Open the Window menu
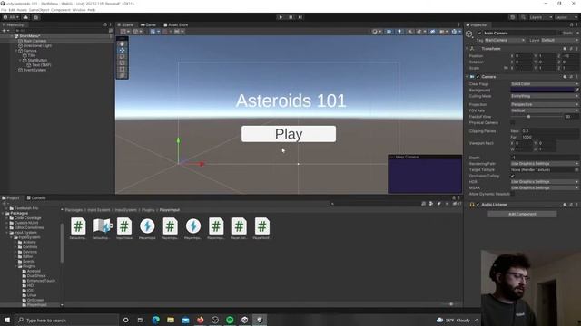This screenshot has height=326, width=581. [79, 10]
